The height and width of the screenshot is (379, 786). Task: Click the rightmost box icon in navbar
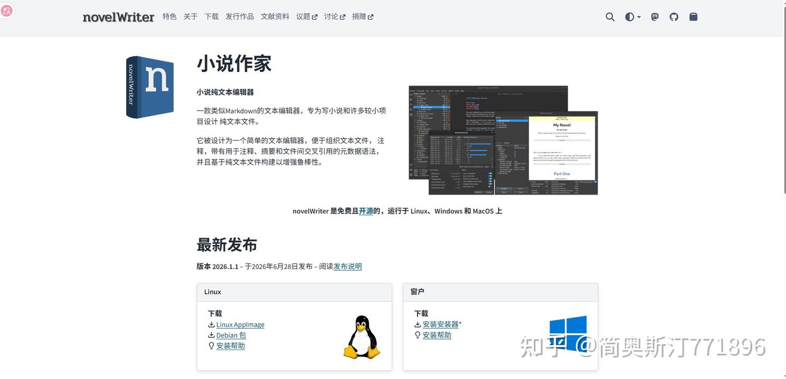pyautogui.click(x=693, y=17)
